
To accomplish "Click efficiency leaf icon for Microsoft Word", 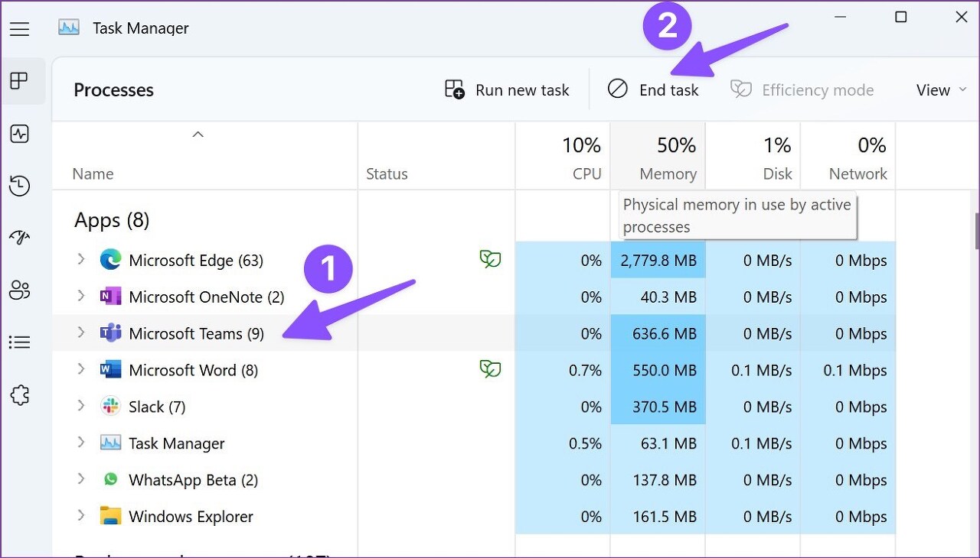I will click(x=490, y=370).
